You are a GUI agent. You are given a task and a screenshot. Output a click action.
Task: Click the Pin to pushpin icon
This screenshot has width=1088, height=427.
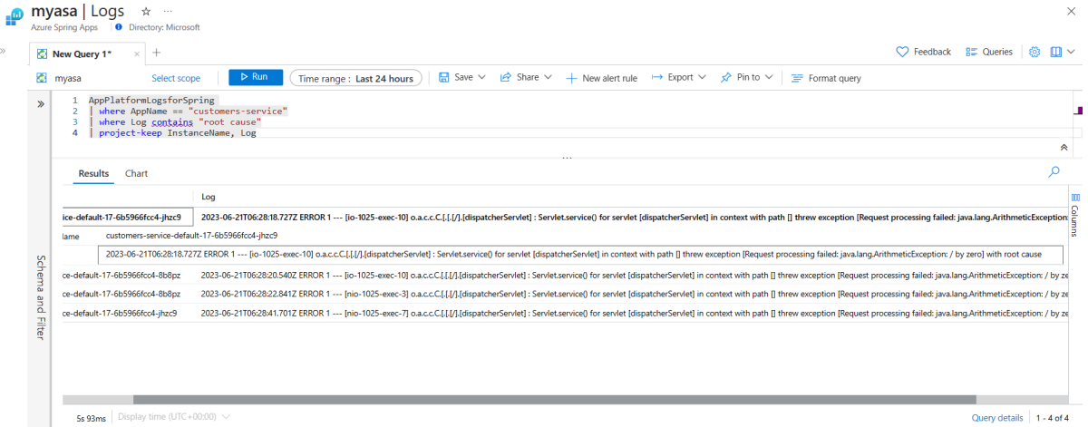click(726, 77)
